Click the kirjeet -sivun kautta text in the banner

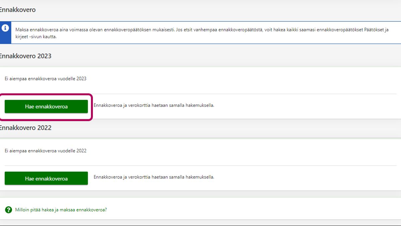pyautogui.click(x=36, y=36)
